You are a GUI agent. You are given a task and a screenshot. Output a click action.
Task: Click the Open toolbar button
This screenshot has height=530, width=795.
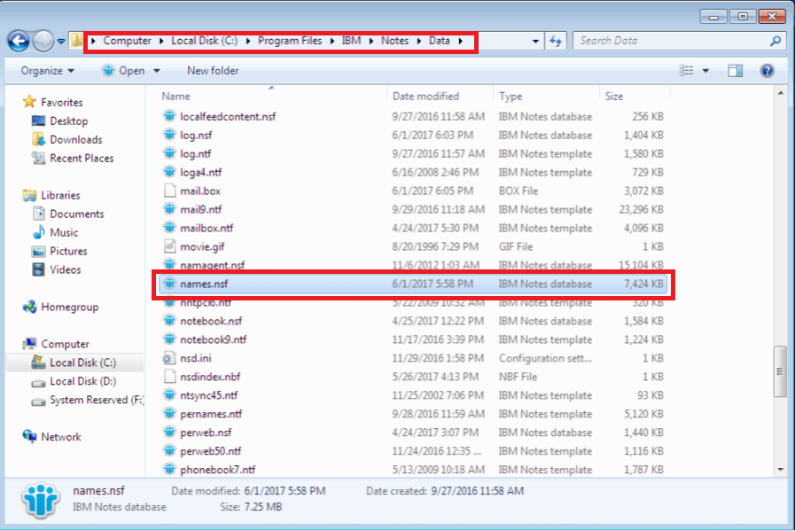pyautogui.click(x=124, y=71)
